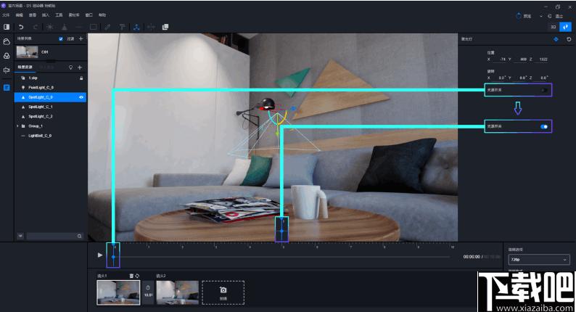Open the 帮助 menu
576x312 pixels.
tap(102, 15)
